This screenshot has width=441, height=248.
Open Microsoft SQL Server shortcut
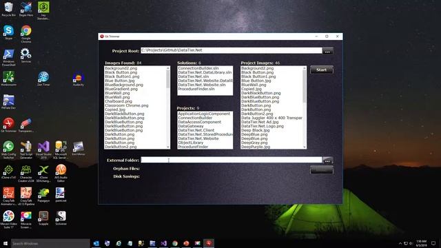[x=61, y=150]
